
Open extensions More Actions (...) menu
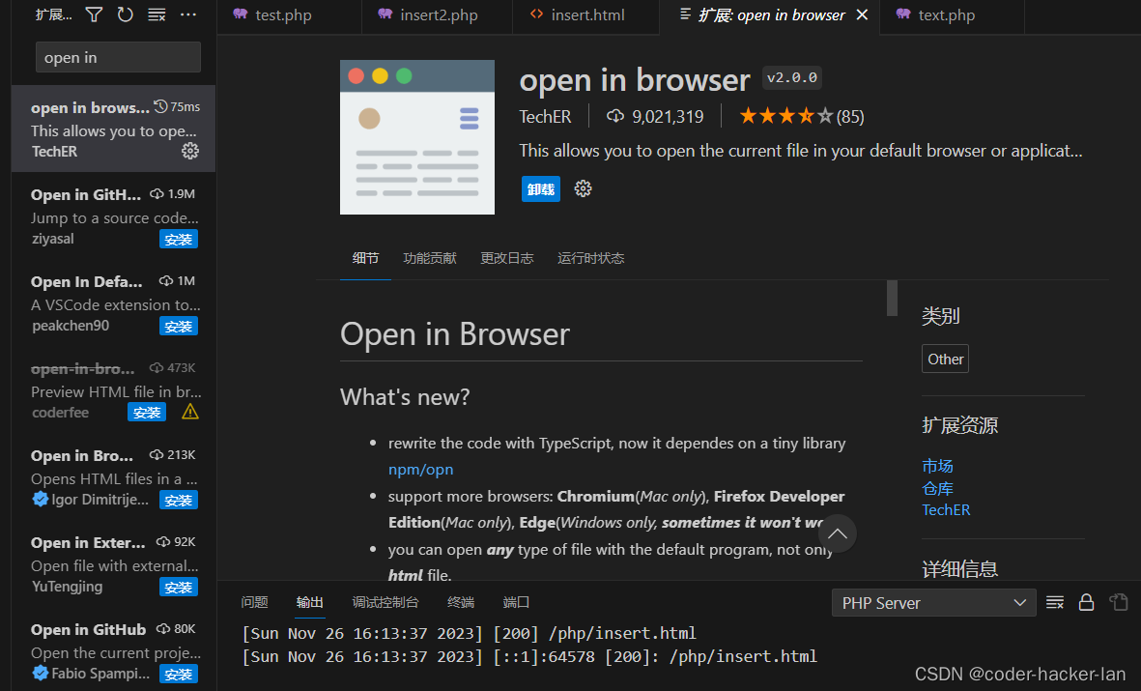(187, 14)
